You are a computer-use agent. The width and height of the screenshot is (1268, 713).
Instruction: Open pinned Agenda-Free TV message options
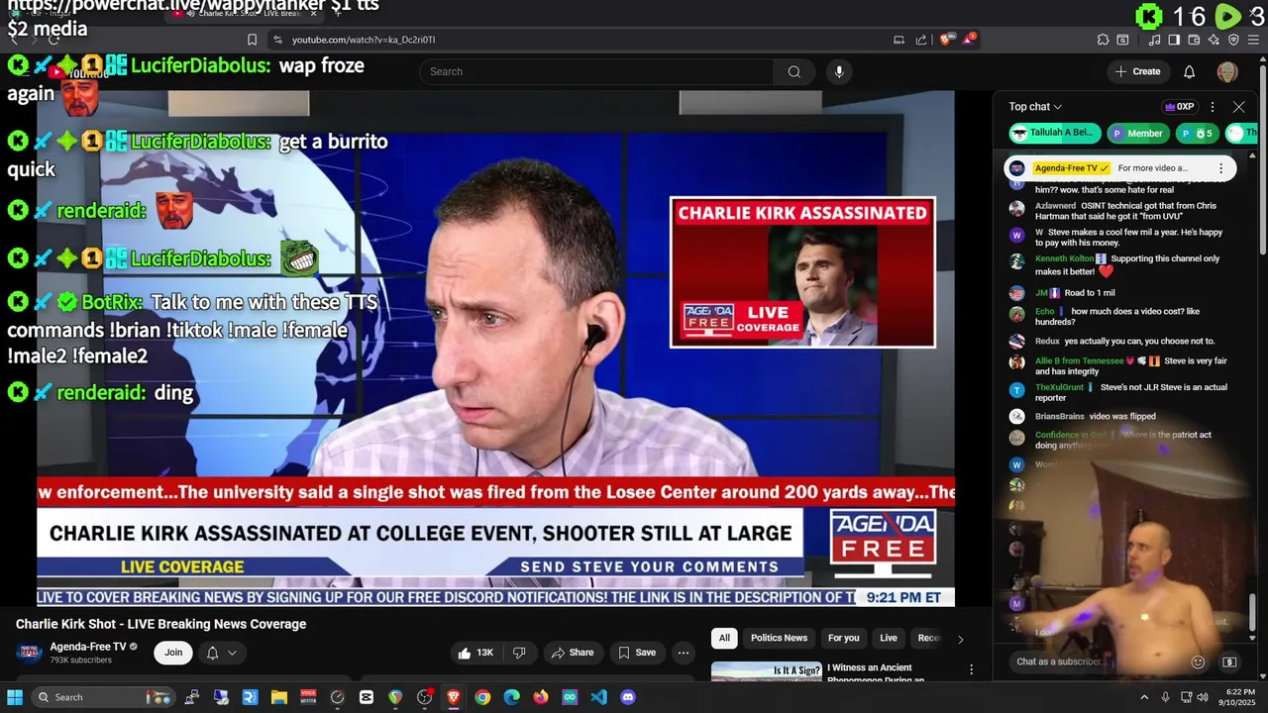[1220, 168]
